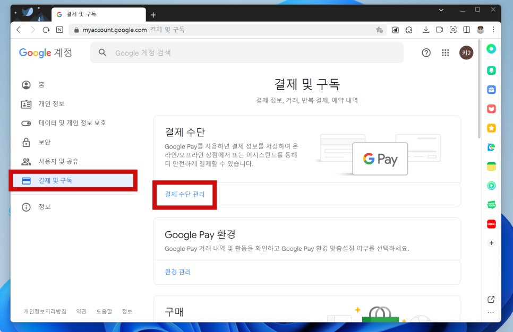
Task: Open the yellow star sidebar icon
Action: coord(491,128)
